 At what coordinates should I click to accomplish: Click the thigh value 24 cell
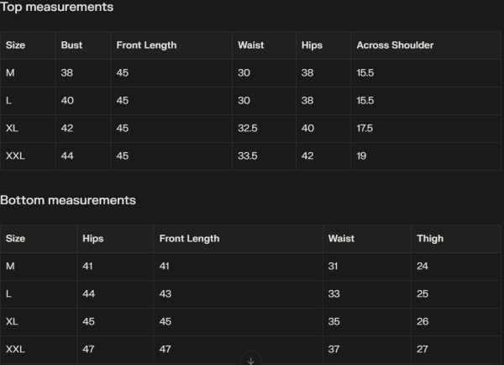(423, 267)
